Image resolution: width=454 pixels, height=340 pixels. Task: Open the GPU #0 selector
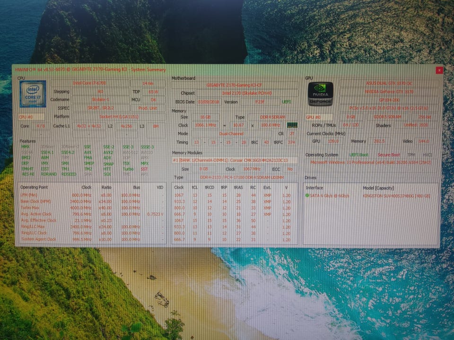(319, 117)
